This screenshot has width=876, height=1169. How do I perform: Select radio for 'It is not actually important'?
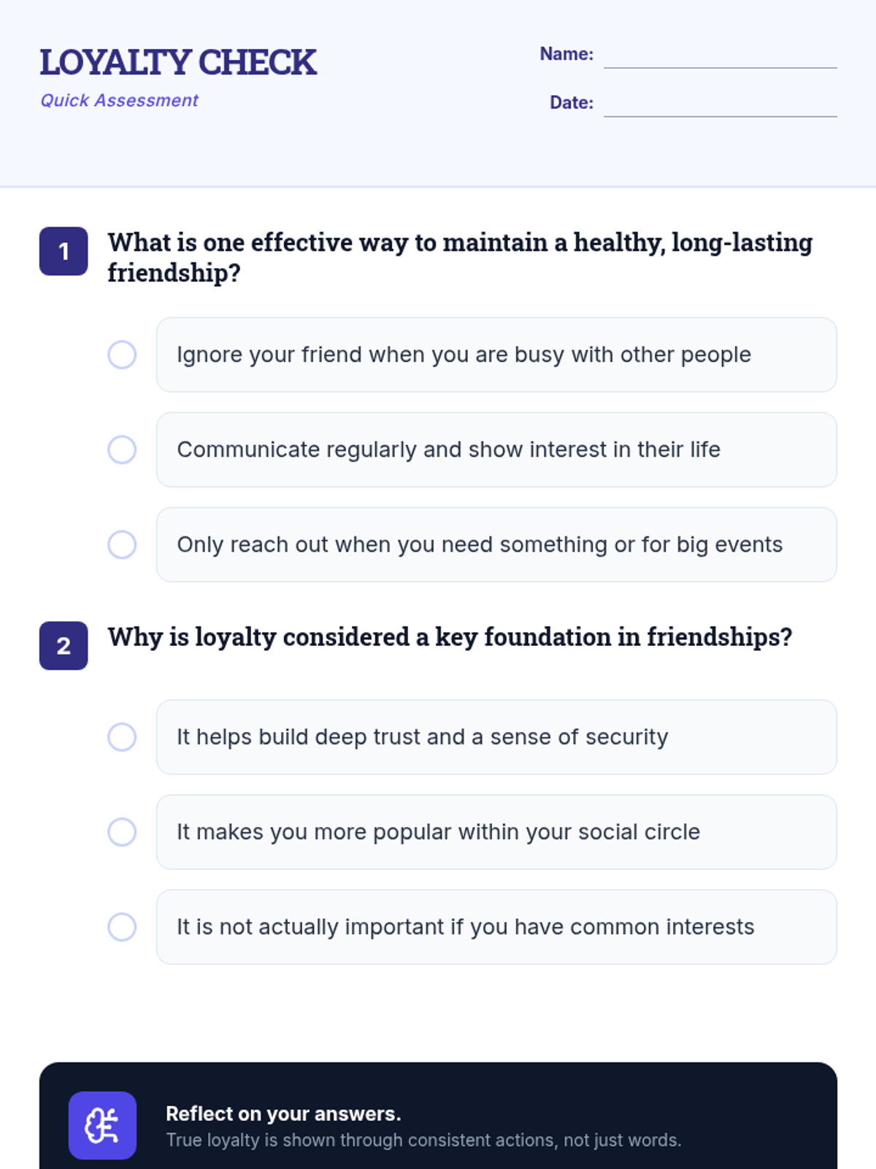click(122, 927)
